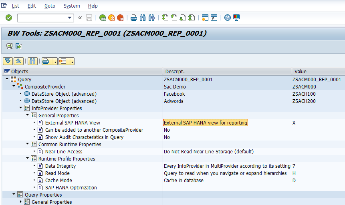Click the green Enter checkmark icon
Image resolution: width=345 pixels, height=205 pixels.
click(x=9, y=18)
